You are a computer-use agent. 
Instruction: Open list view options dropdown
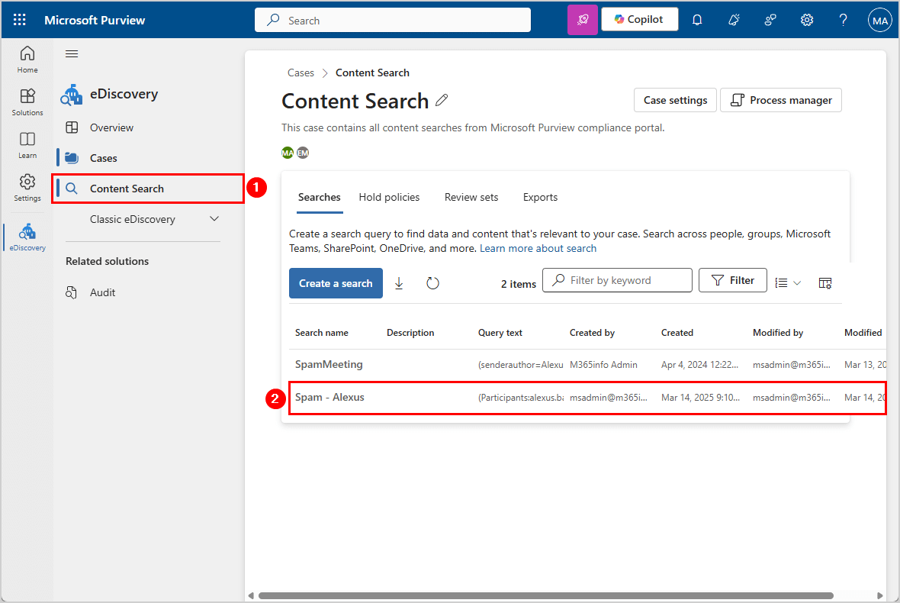787,282
